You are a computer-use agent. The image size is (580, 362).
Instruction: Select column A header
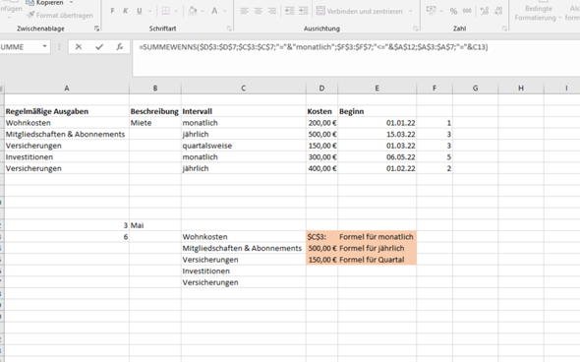click(x=67, y=89)
